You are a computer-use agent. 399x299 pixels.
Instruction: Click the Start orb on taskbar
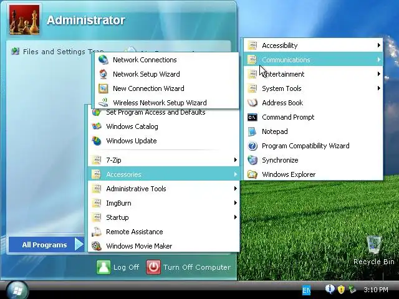(x=17, y=290)
